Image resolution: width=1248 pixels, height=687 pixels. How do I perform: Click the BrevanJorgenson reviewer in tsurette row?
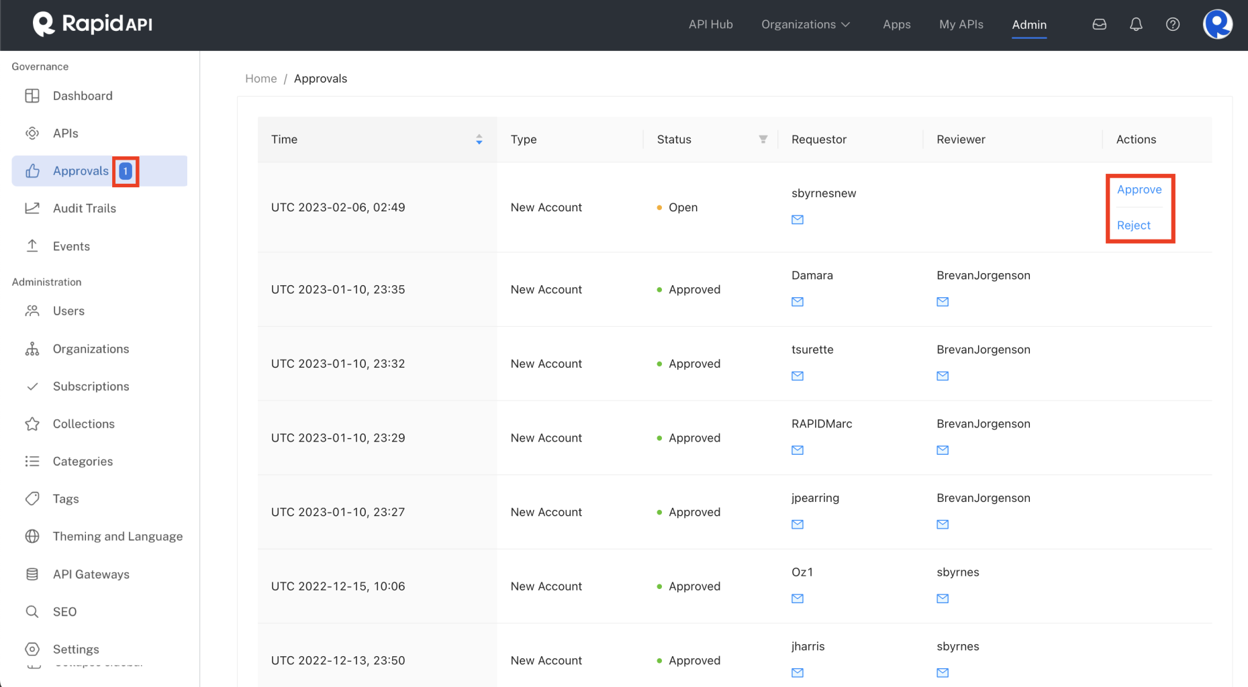coord(983,350)
